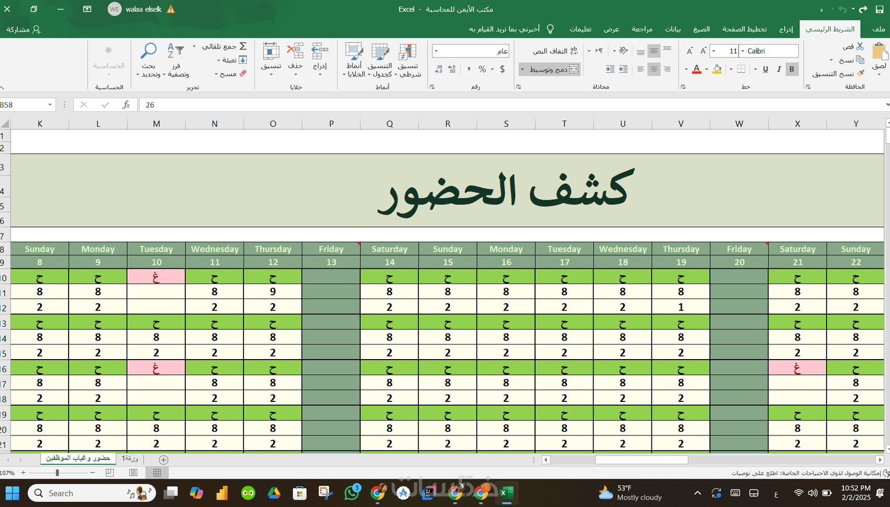Click Increase Decimal icon
The width and height of the screenshot is (890, 507).
[x=452, y=69]
